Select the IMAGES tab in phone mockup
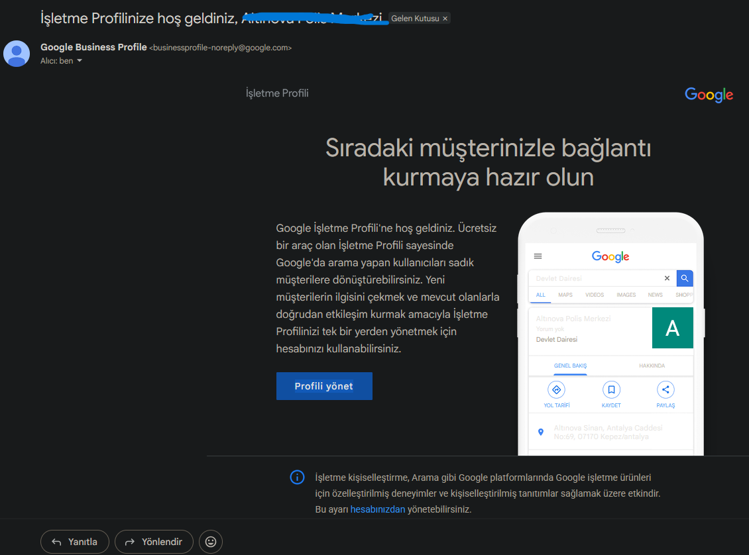 [626, 295]
